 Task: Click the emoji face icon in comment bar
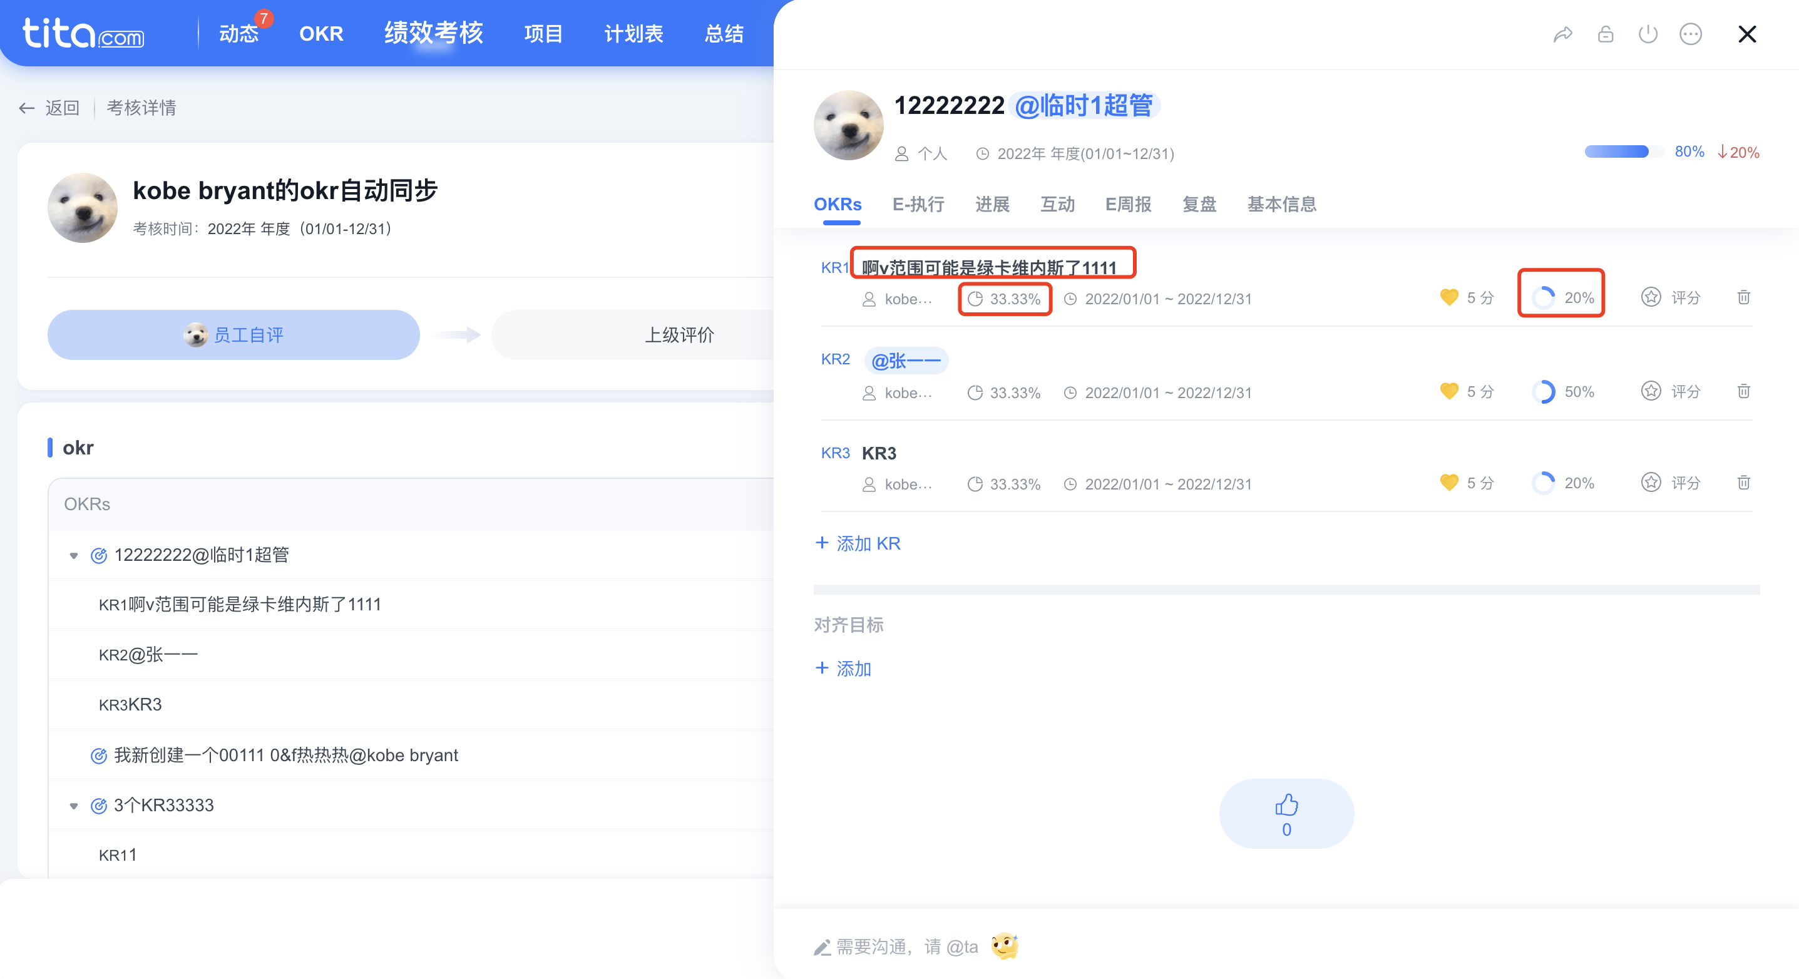click(x=1004, y=946)
